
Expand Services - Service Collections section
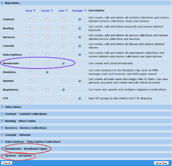coord(2,128)
